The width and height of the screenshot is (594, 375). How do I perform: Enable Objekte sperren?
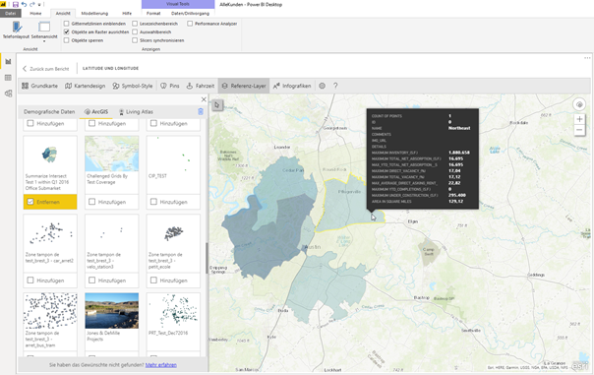coord(67,40)
